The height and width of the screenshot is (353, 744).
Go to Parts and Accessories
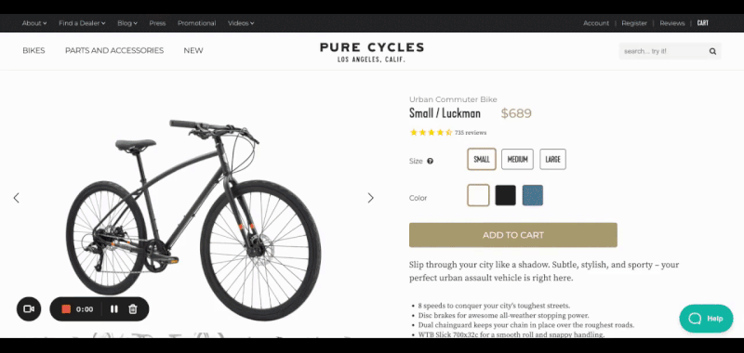click(x=114, y=51)
